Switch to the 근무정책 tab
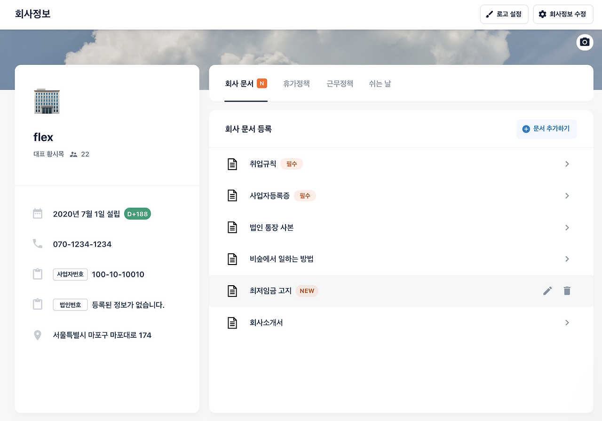 click(340, 84)
